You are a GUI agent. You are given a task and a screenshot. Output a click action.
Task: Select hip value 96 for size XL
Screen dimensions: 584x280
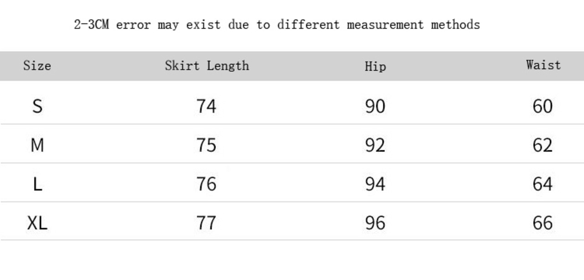(375, 223)
